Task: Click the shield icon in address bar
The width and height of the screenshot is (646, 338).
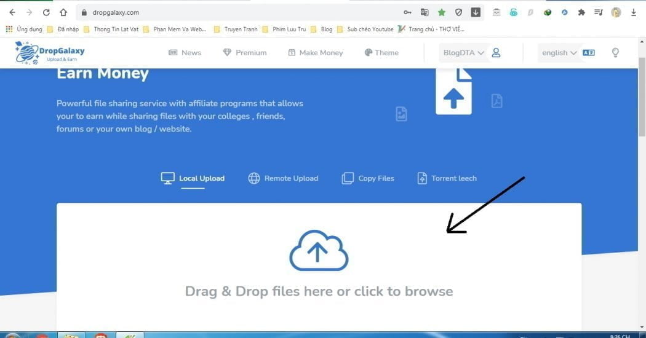Action: point(458,12)
